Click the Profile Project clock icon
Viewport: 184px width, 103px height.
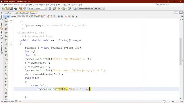tap(70, 8)
